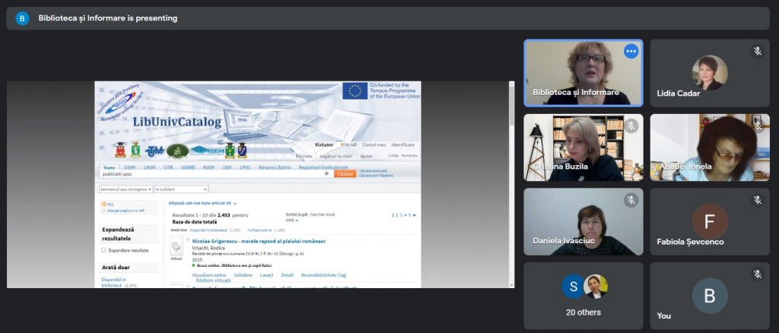The width and height of the screenshot is (779, 333).
Task: Click Adaugă pagina în e-raft link
Action: coord(126,211)
